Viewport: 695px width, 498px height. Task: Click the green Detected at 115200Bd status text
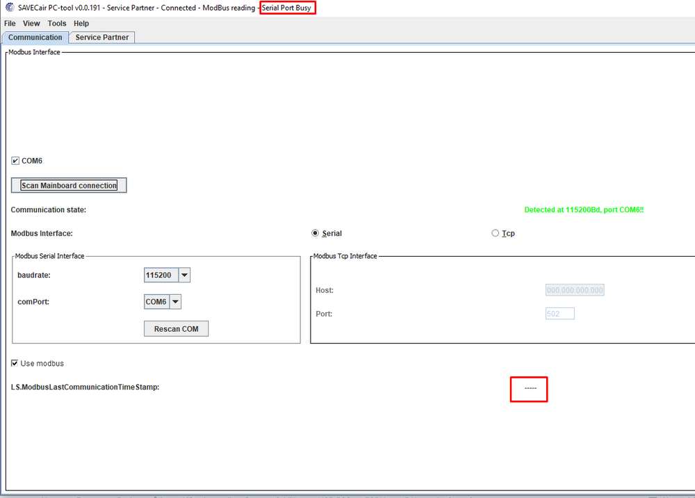pyautogui.click(x=584, y=209)
